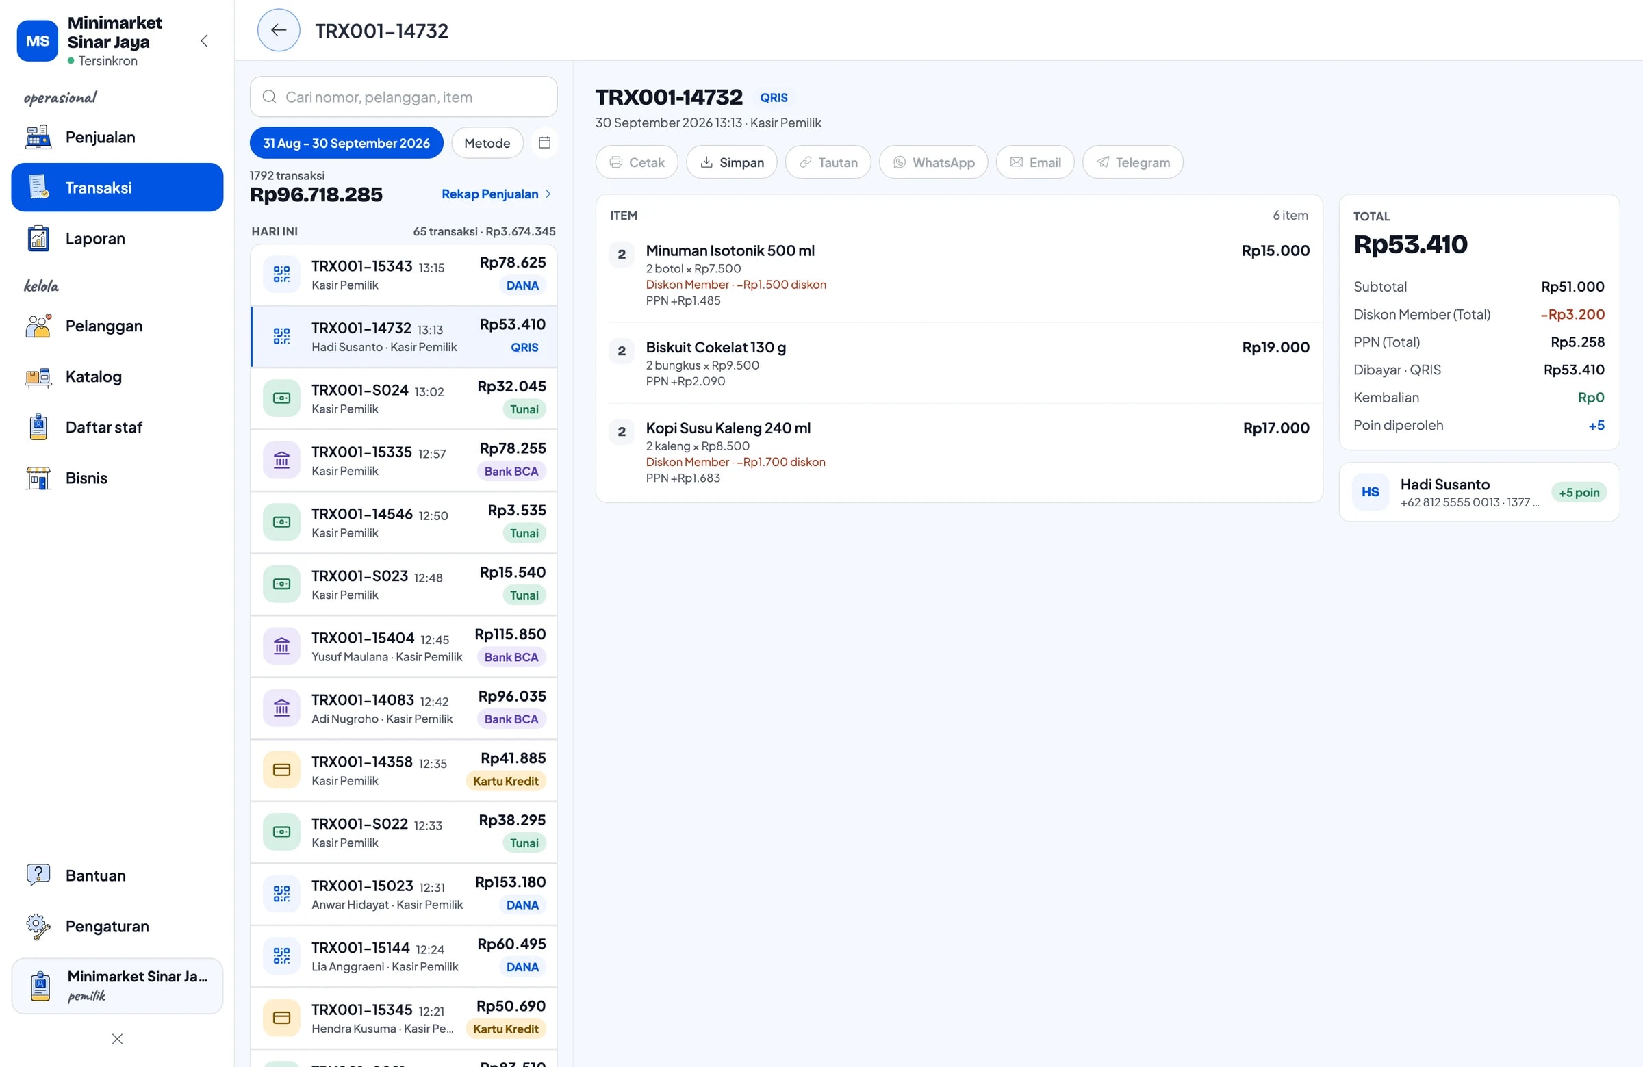Select transaction TRX001-14083 Adi Nugroho
Image resolution: width=1643 pixels, height=1067 pixels.
[x=403, y=709]
